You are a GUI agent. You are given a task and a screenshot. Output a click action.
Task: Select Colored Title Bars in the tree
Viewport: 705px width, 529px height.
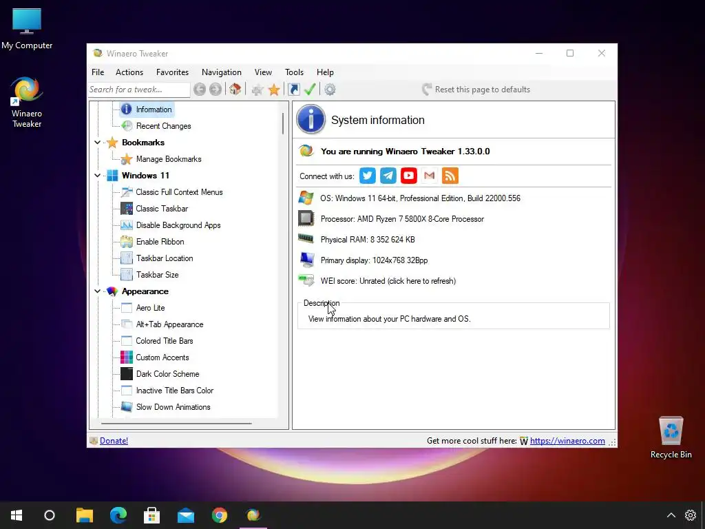click(165, 341)
